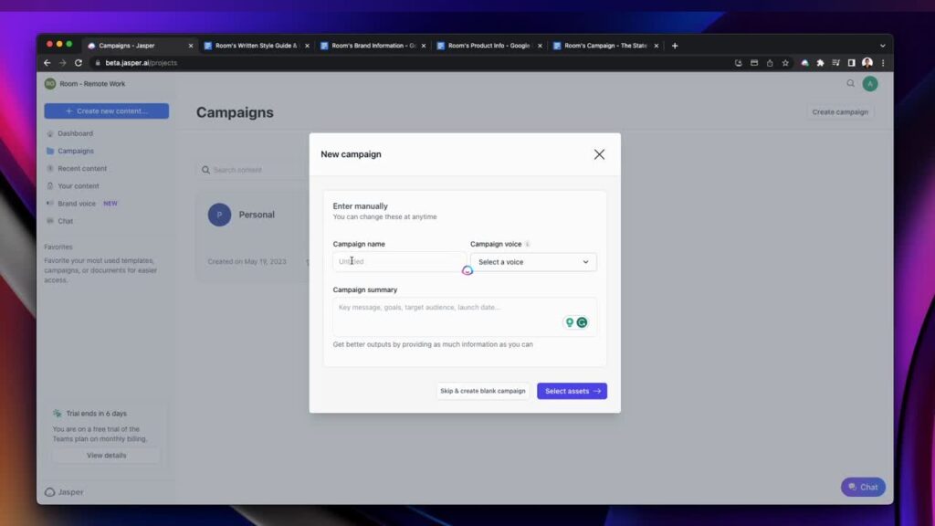Reload the page with refresh icon
The image size is (935, 526).
[79, 63]
